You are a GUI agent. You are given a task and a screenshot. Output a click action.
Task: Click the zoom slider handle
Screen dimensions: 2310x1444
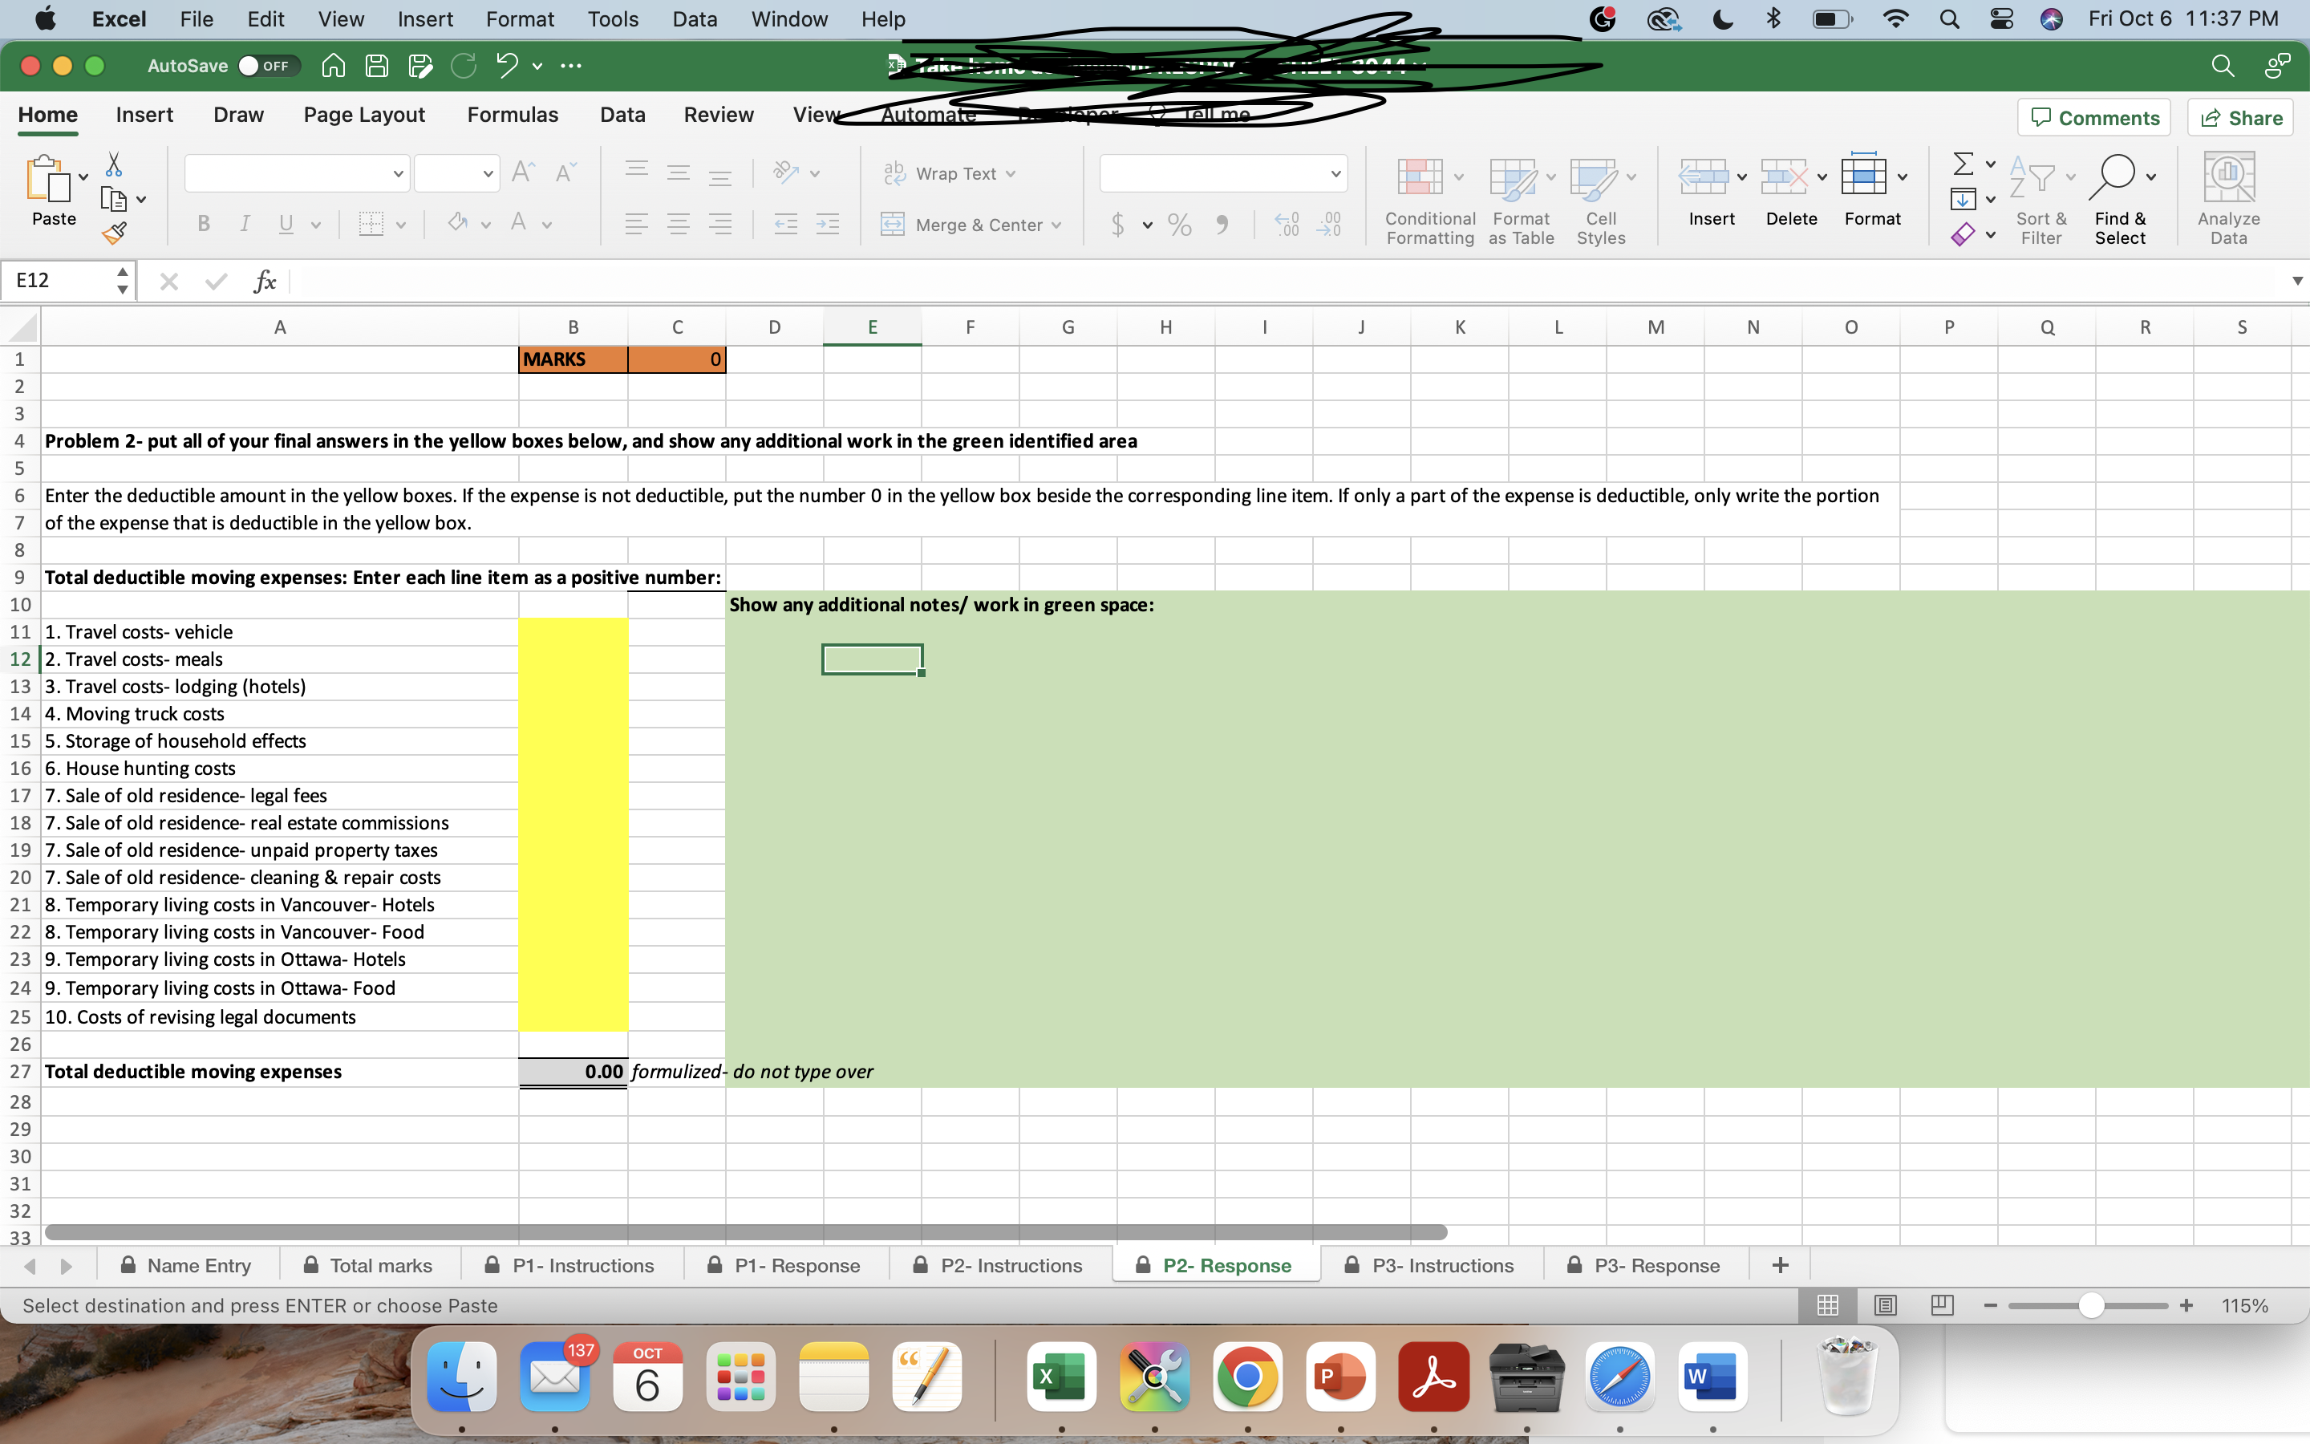pos(2090,1304)
